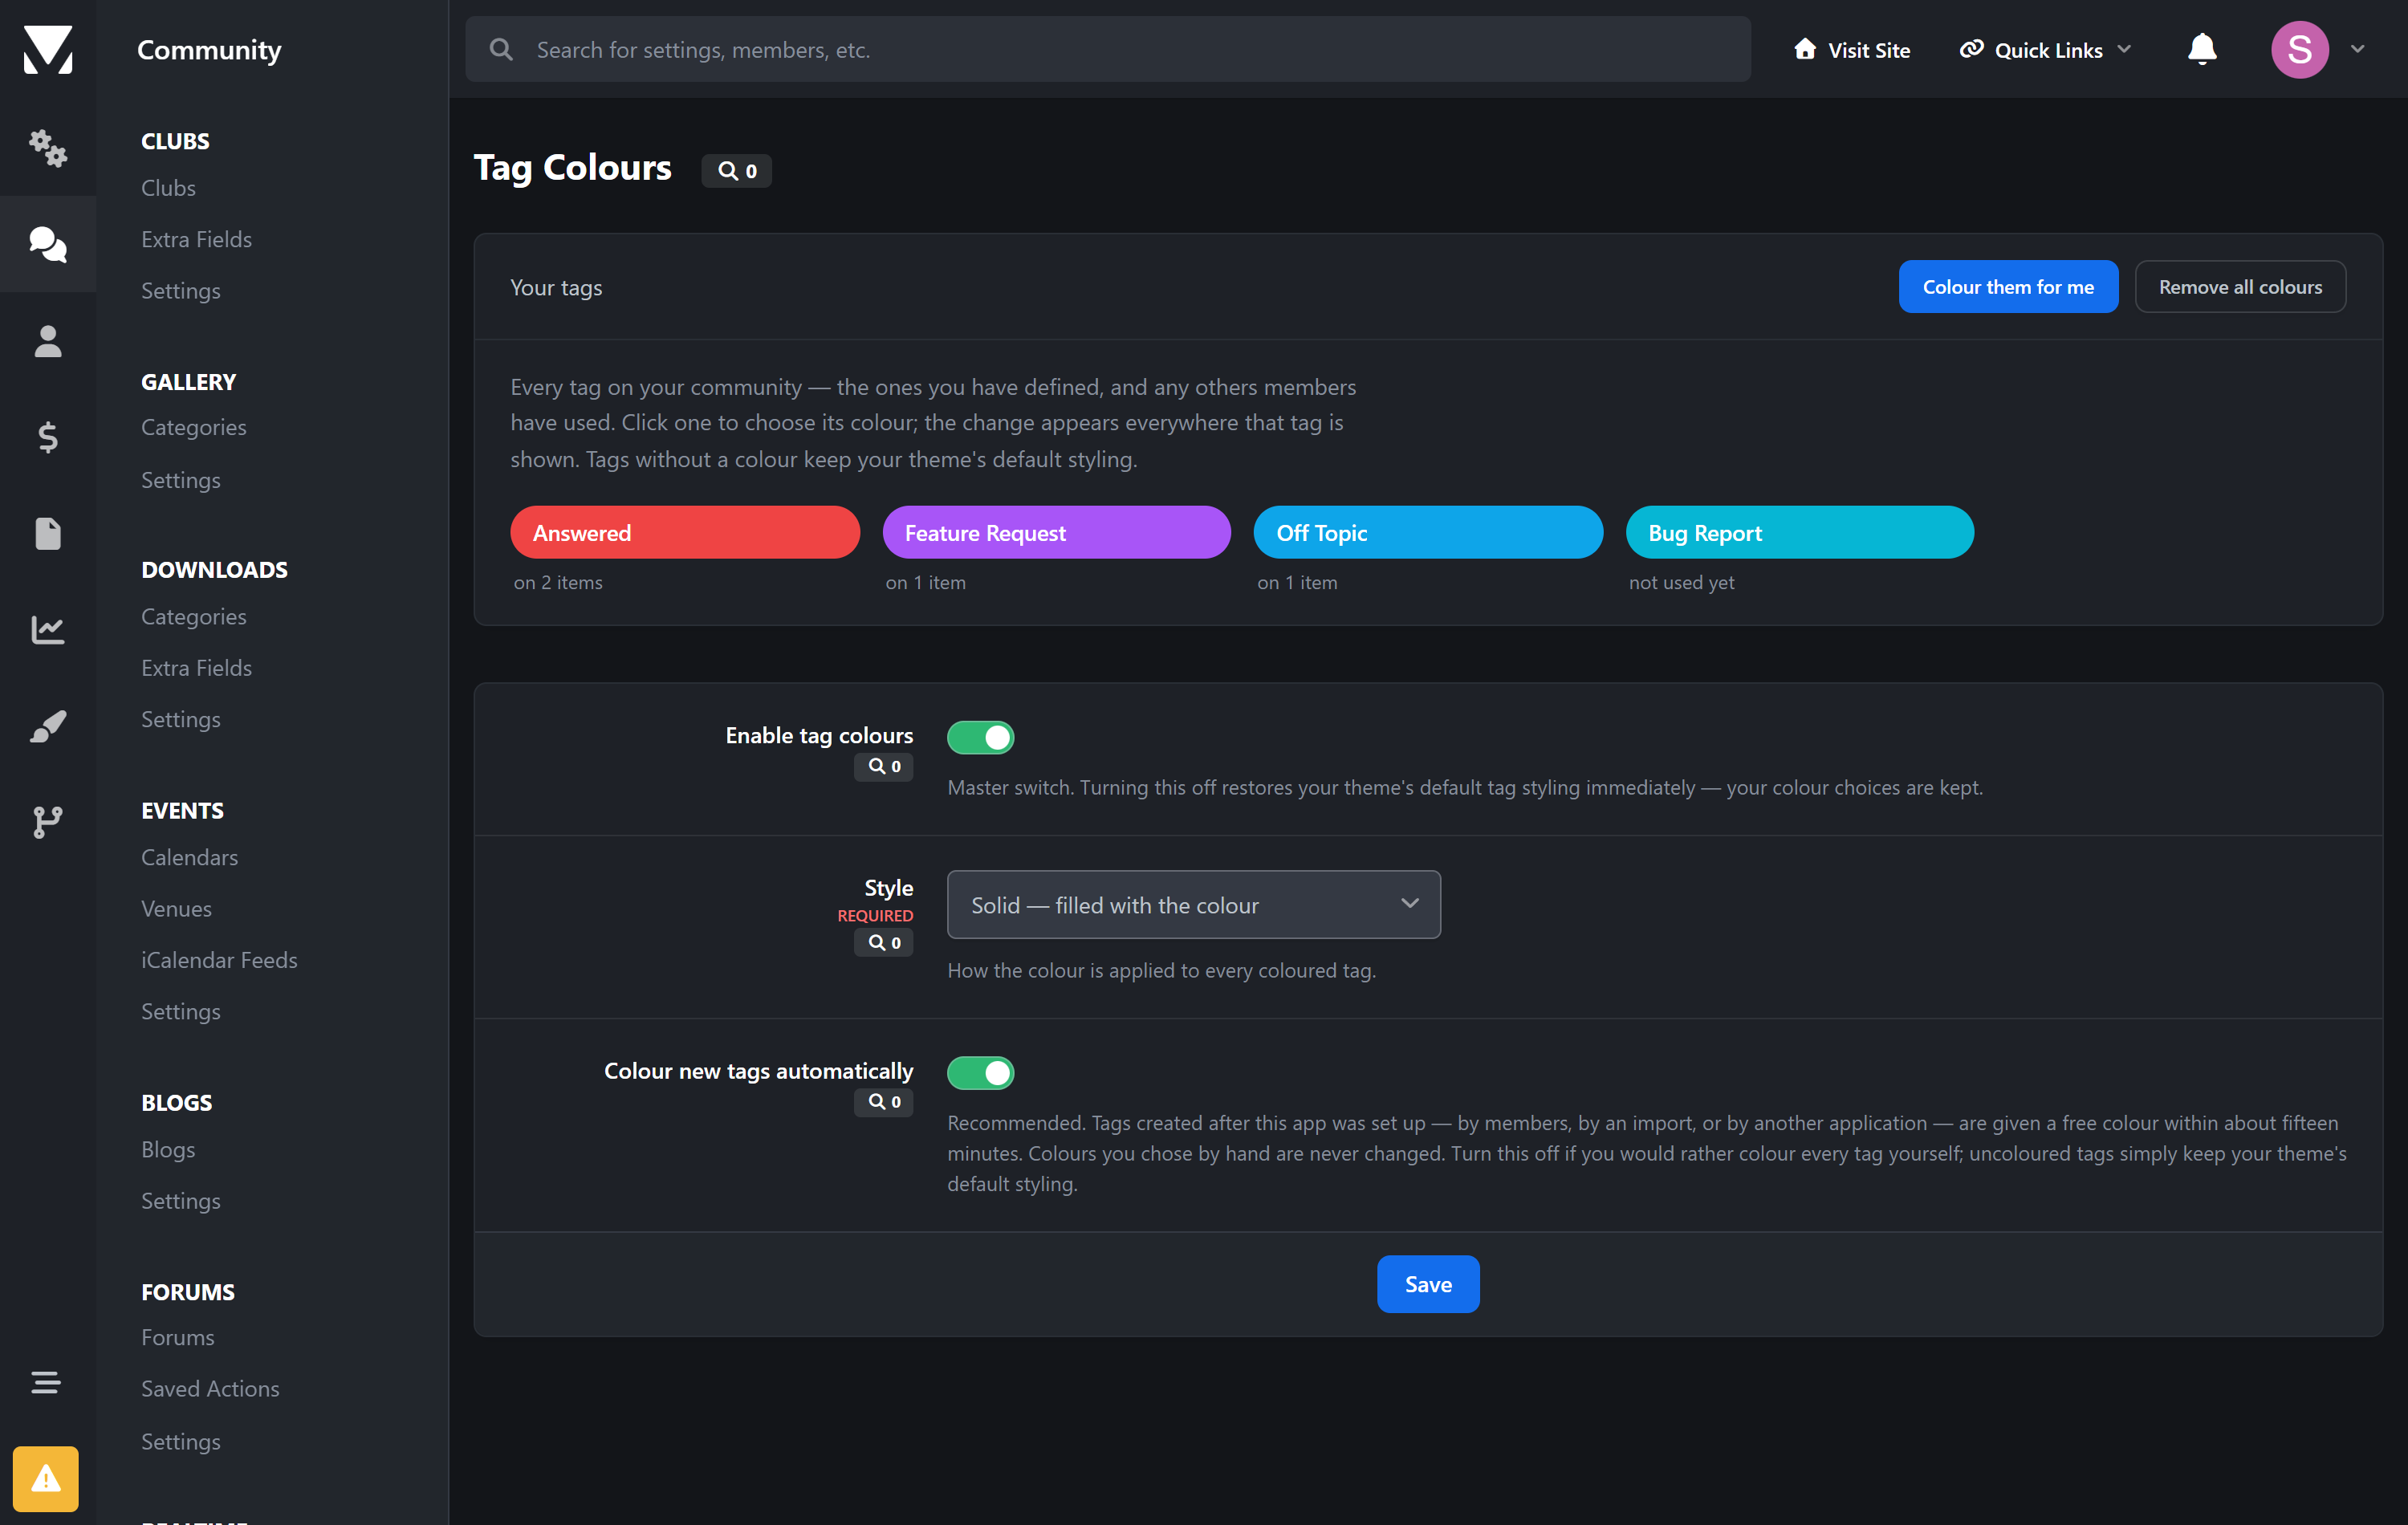Click the "not used yet" text
The image size is (2408, 1525).
tap(1682, 583)
